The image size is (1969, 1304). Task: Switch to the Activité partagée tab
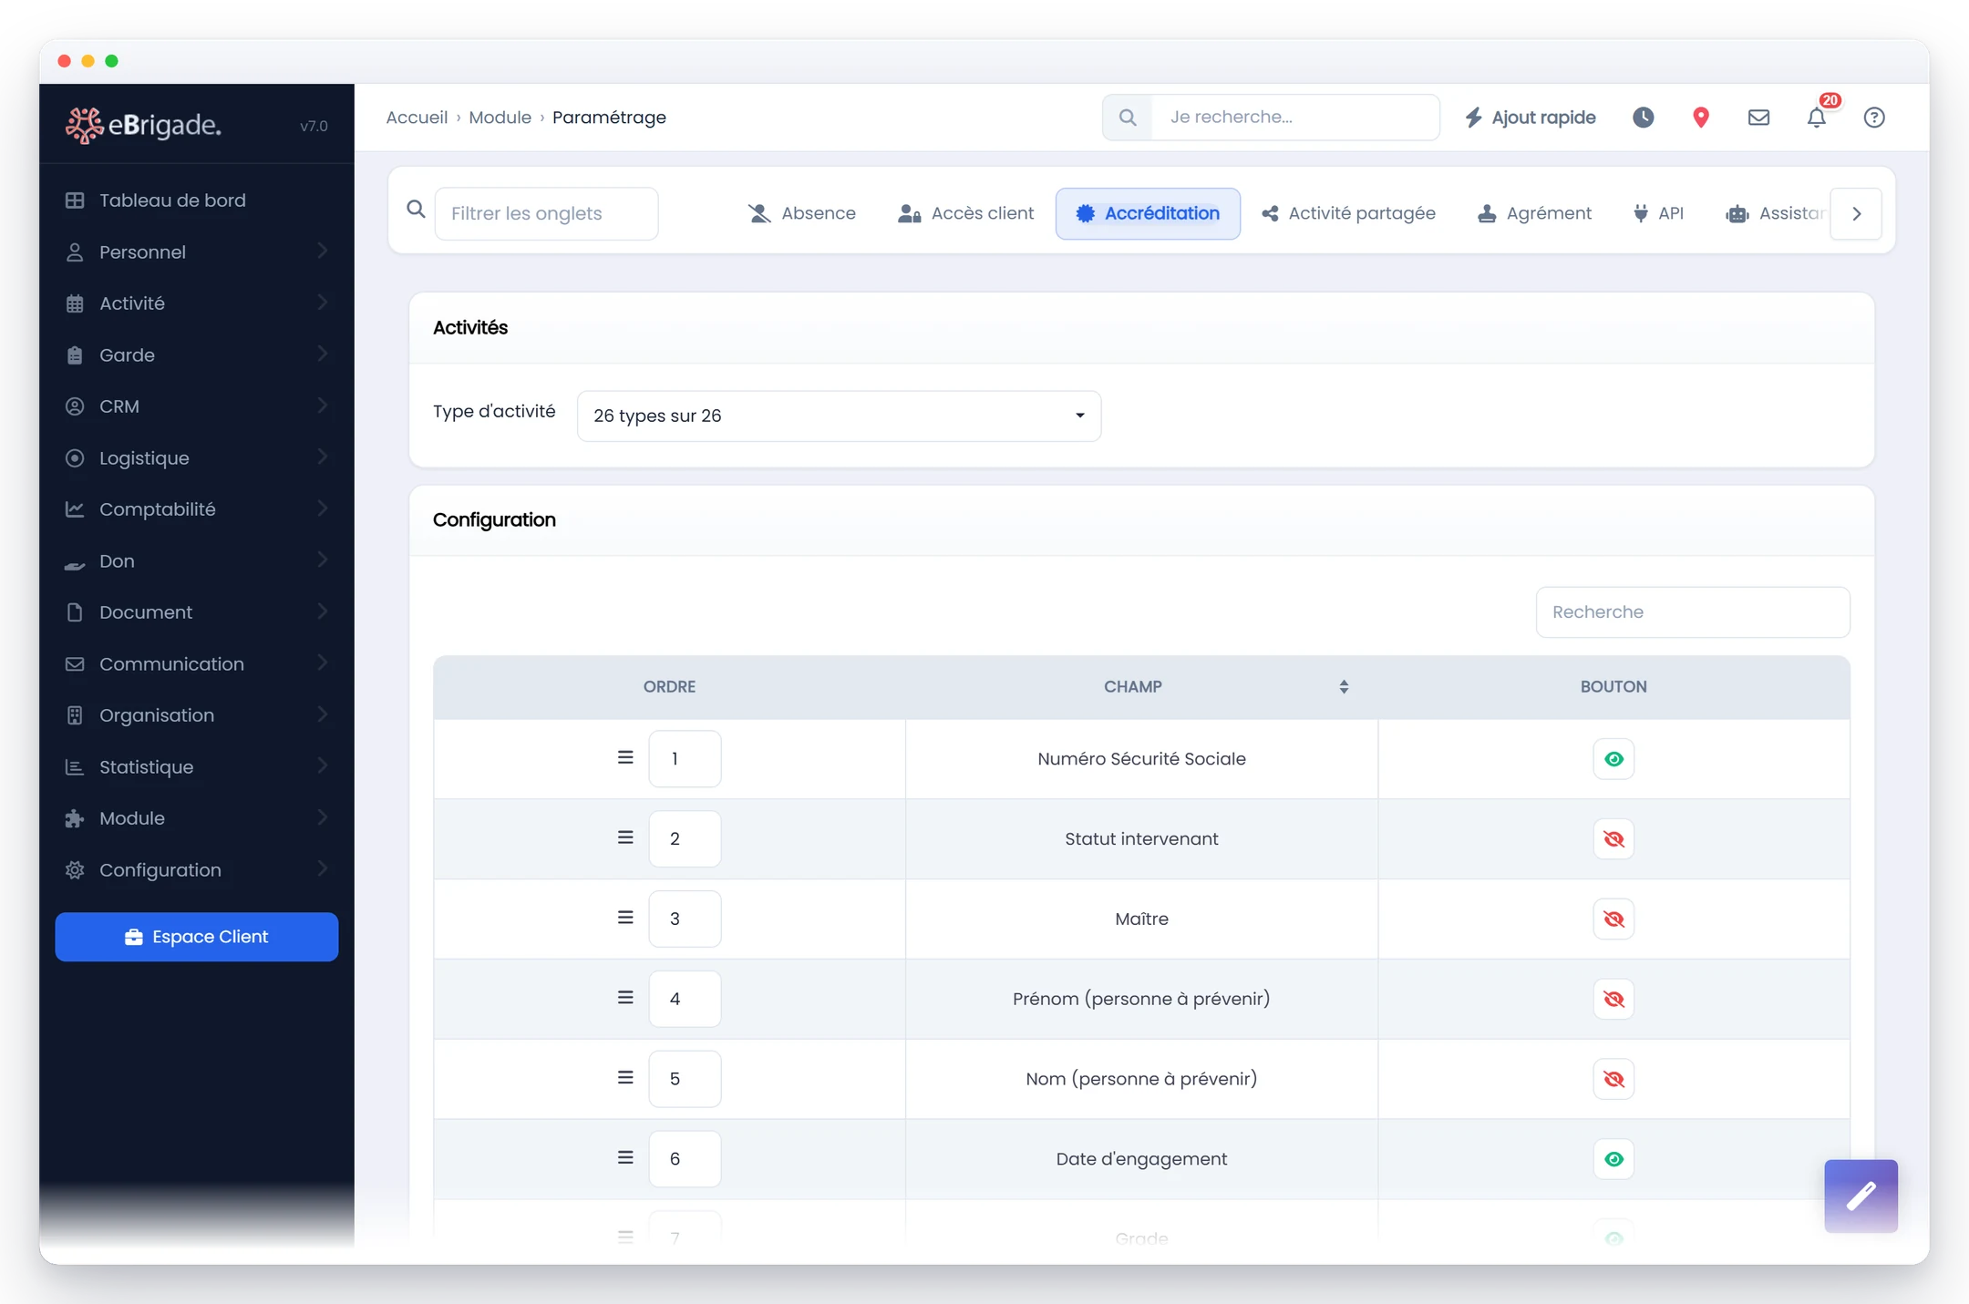(1348, 213)
